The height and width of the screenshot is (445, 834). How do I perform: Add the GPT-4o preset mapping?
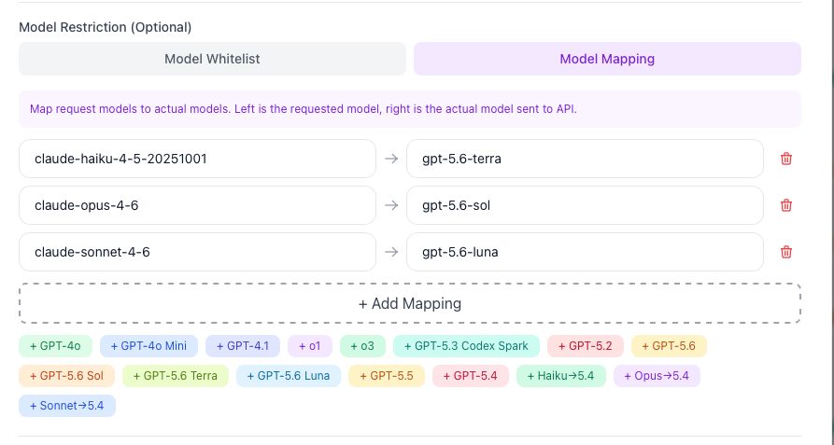click(55, 346)
